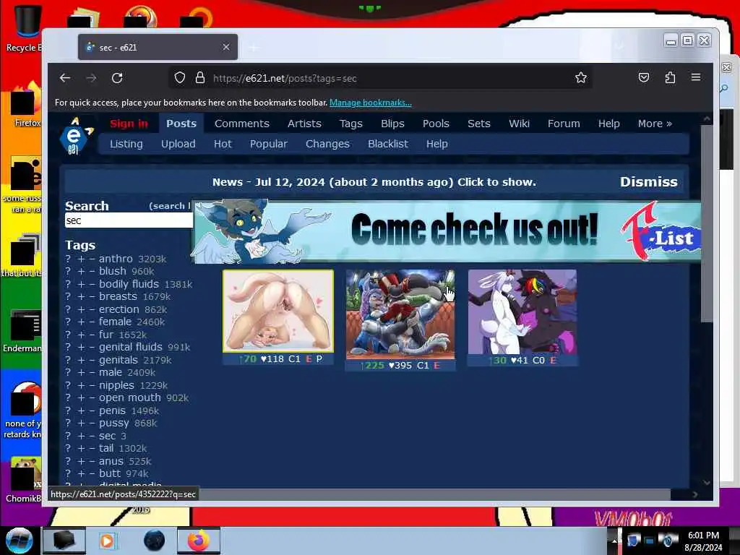
Task: Click the '?' icon next to female tag
Action: click(68, 322)
